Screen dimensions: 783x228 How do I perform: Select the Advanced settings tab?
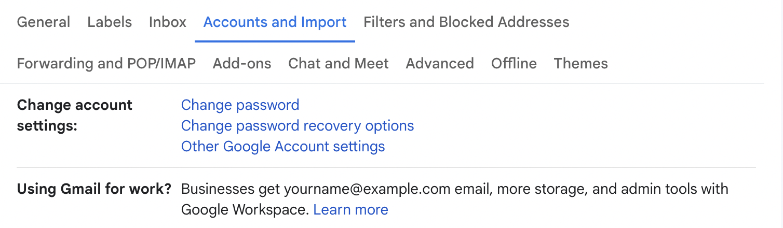tap(440, 64)
